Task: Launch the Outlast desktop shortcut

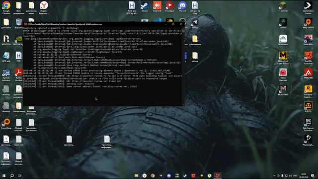Action: tap(283, 23)
